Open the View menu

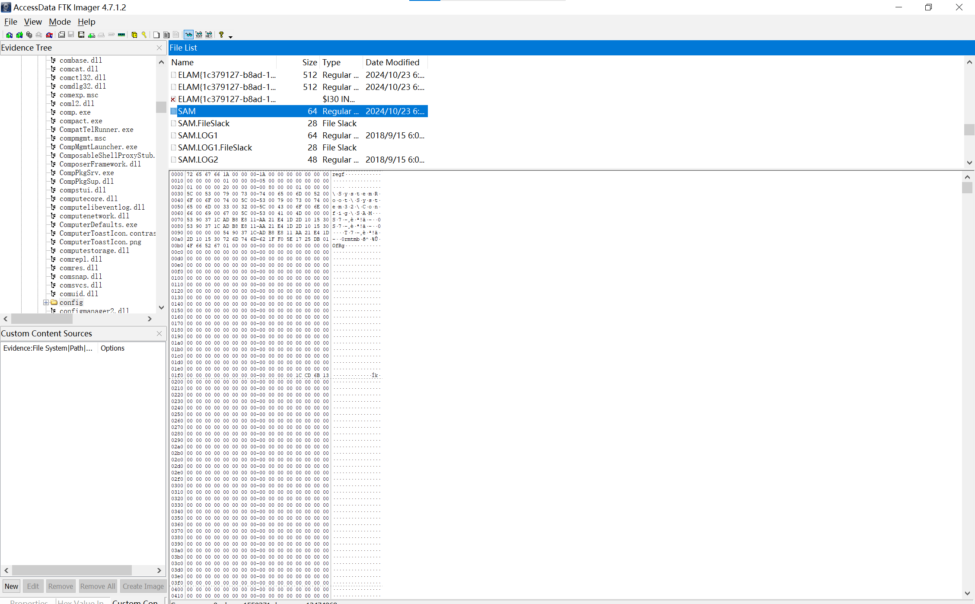(x=33, y=22)
